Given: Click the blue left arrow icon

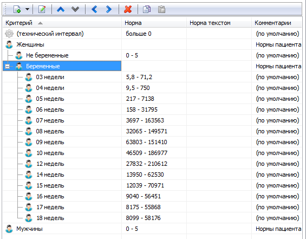Looking at the screenshot, I should click(x=94, y=9).
